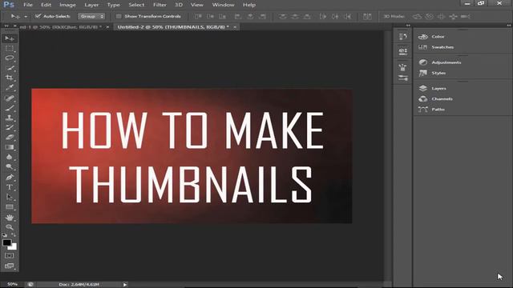The height and width of the screenshot is (288, 513).
Task: Click the white background color swatch
Action: tap(14, 247)
